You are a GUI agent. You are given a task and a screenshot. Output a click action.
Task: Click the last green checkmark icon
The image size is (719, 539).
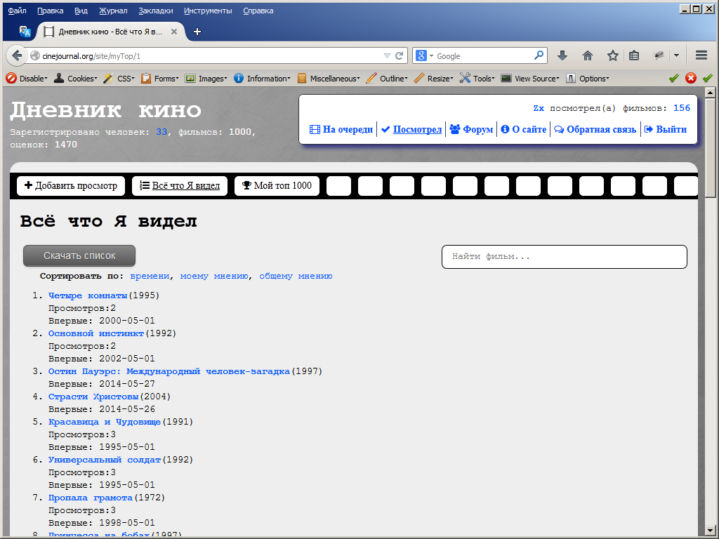(708, 79)
